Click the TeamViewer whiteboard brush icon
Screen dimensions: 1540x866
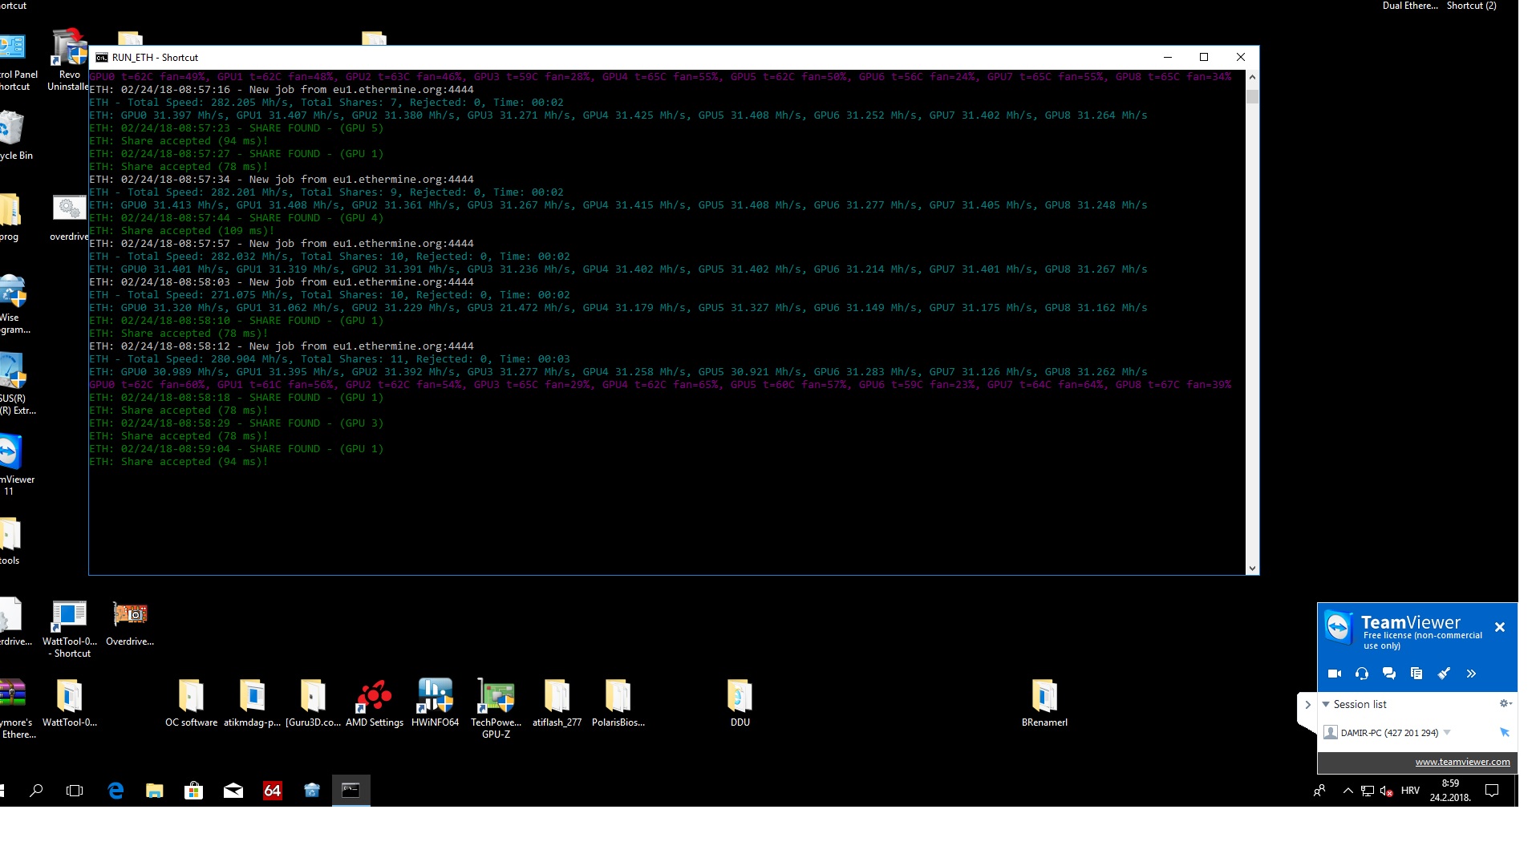[x=1444, y=674]
